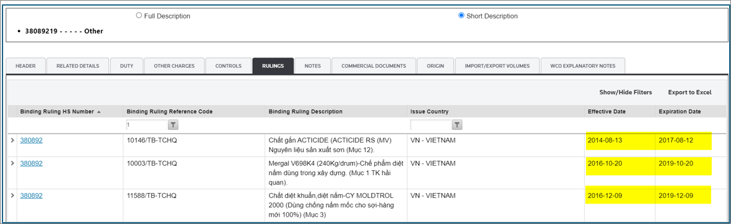Screen dimensions: 731x224
Task: Click Export to Excel
Action: (689, 92)
